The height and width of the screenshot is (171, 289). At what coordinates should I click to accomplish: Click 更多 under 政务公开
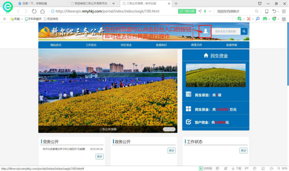(171, 151)
